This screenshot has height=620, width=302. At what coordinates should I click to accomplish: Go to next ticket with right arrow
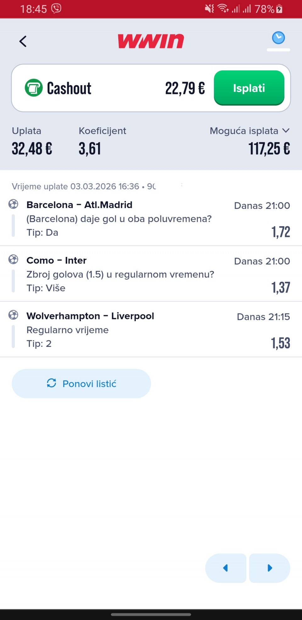pyautogui.click(x=270, y=568)
